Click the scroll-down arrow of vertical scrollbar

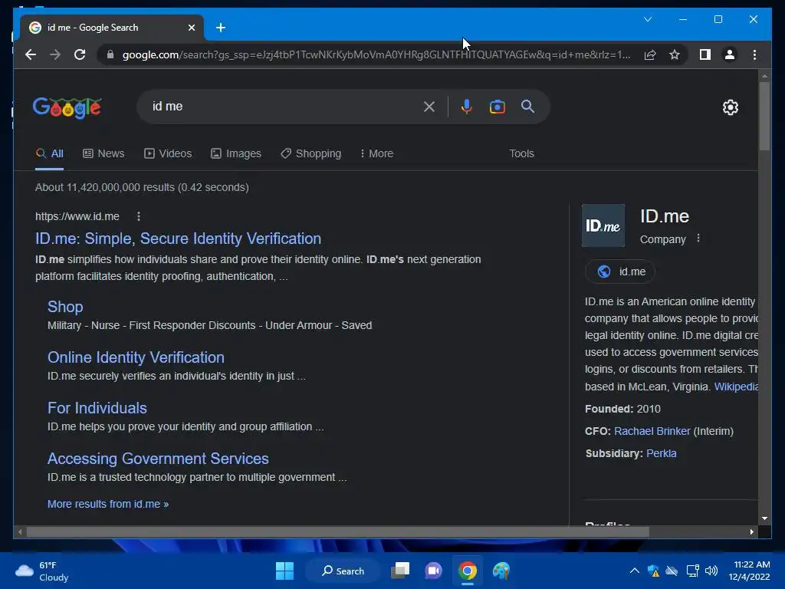764,518
